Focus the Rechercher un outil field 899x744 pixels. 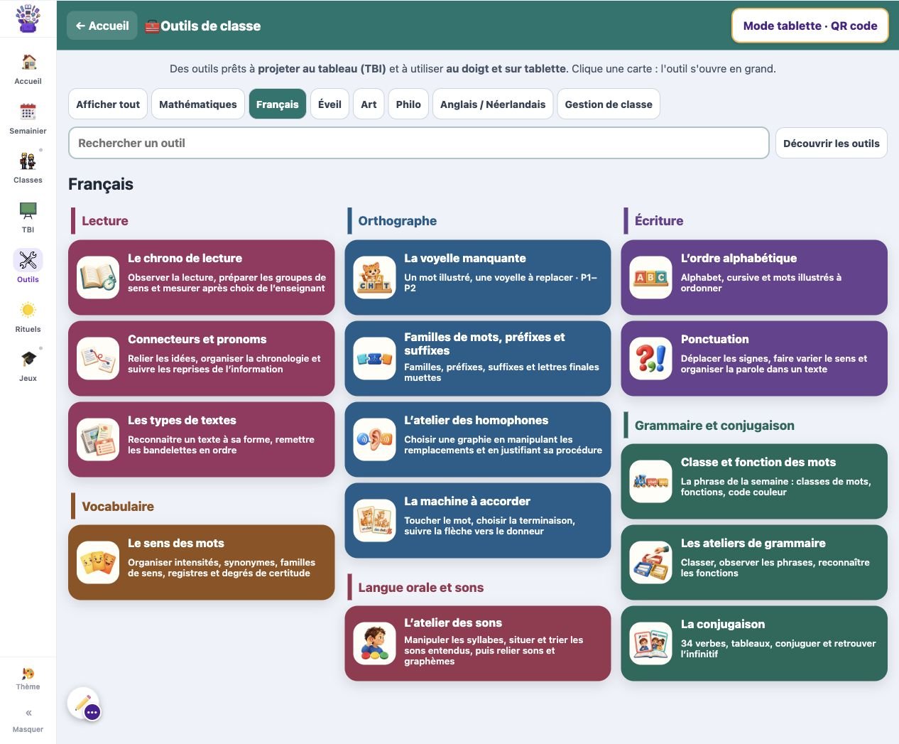pyautogui.click(x=419, y=143)
